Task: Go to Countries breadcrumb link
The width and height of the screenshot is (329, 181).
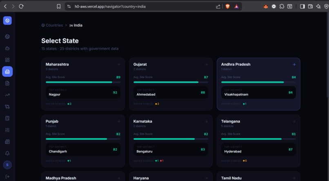Action: pyautogui.click(x=52, y=25)
